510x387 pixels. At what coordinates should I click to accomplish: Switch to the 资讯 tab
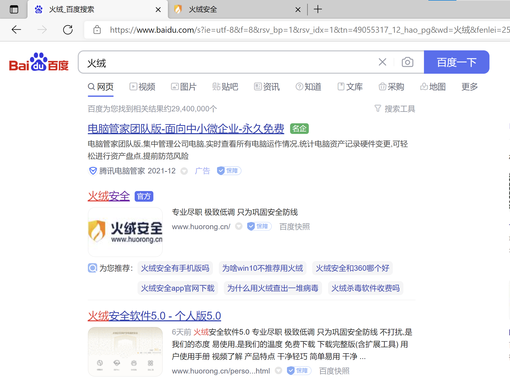pos(267,87)
